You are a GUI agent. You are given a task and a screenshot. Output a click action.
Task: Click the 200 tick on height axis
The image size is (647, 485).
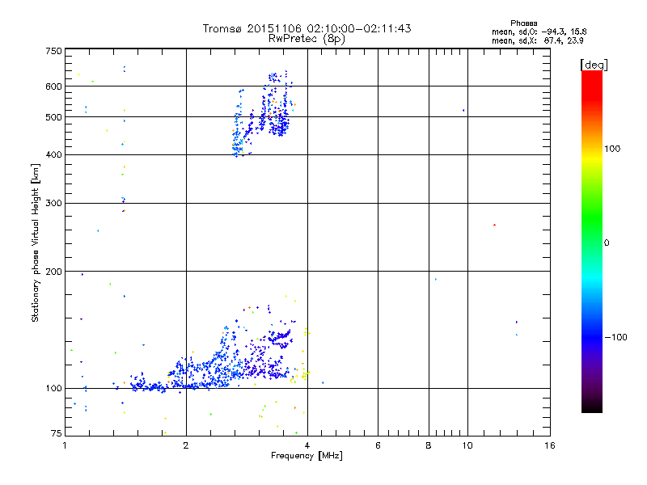[x=53, y=271]
